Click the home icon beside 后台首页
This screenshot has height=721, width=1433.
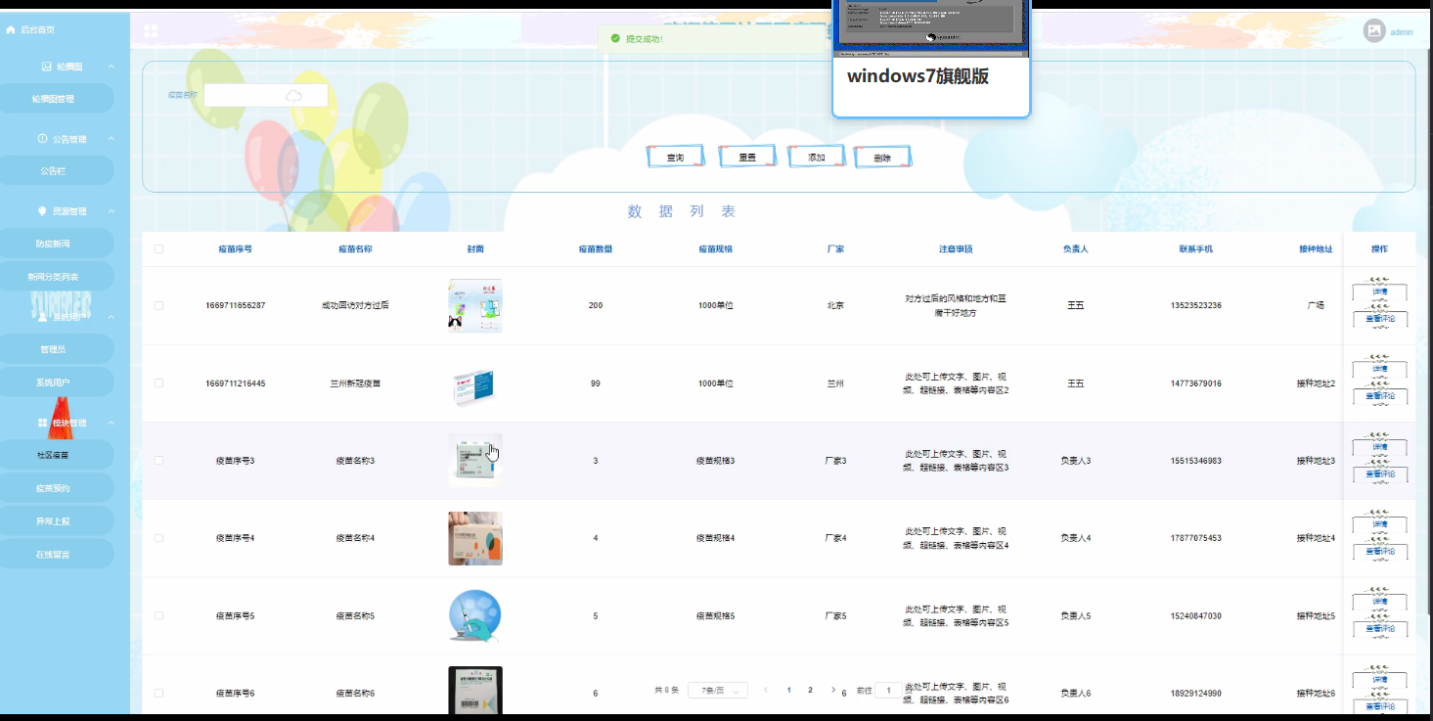click(11, 30)
